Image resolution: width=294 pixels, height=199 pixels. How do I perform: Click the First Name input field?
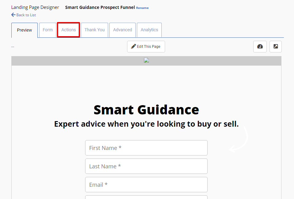point(146,148)
